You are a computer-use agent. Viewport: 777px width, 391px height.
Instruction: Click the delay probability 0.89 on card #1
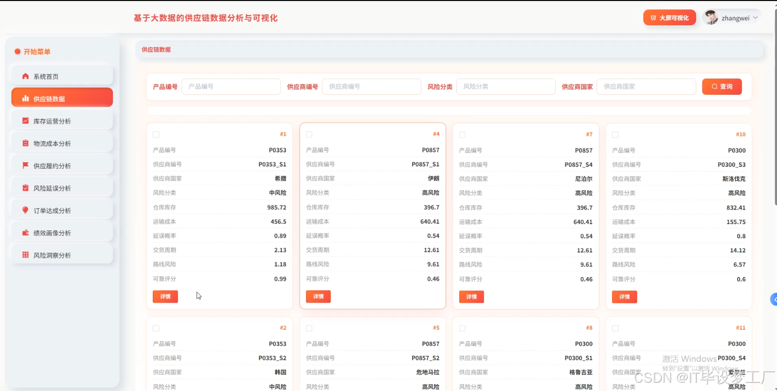coord(280,236)
